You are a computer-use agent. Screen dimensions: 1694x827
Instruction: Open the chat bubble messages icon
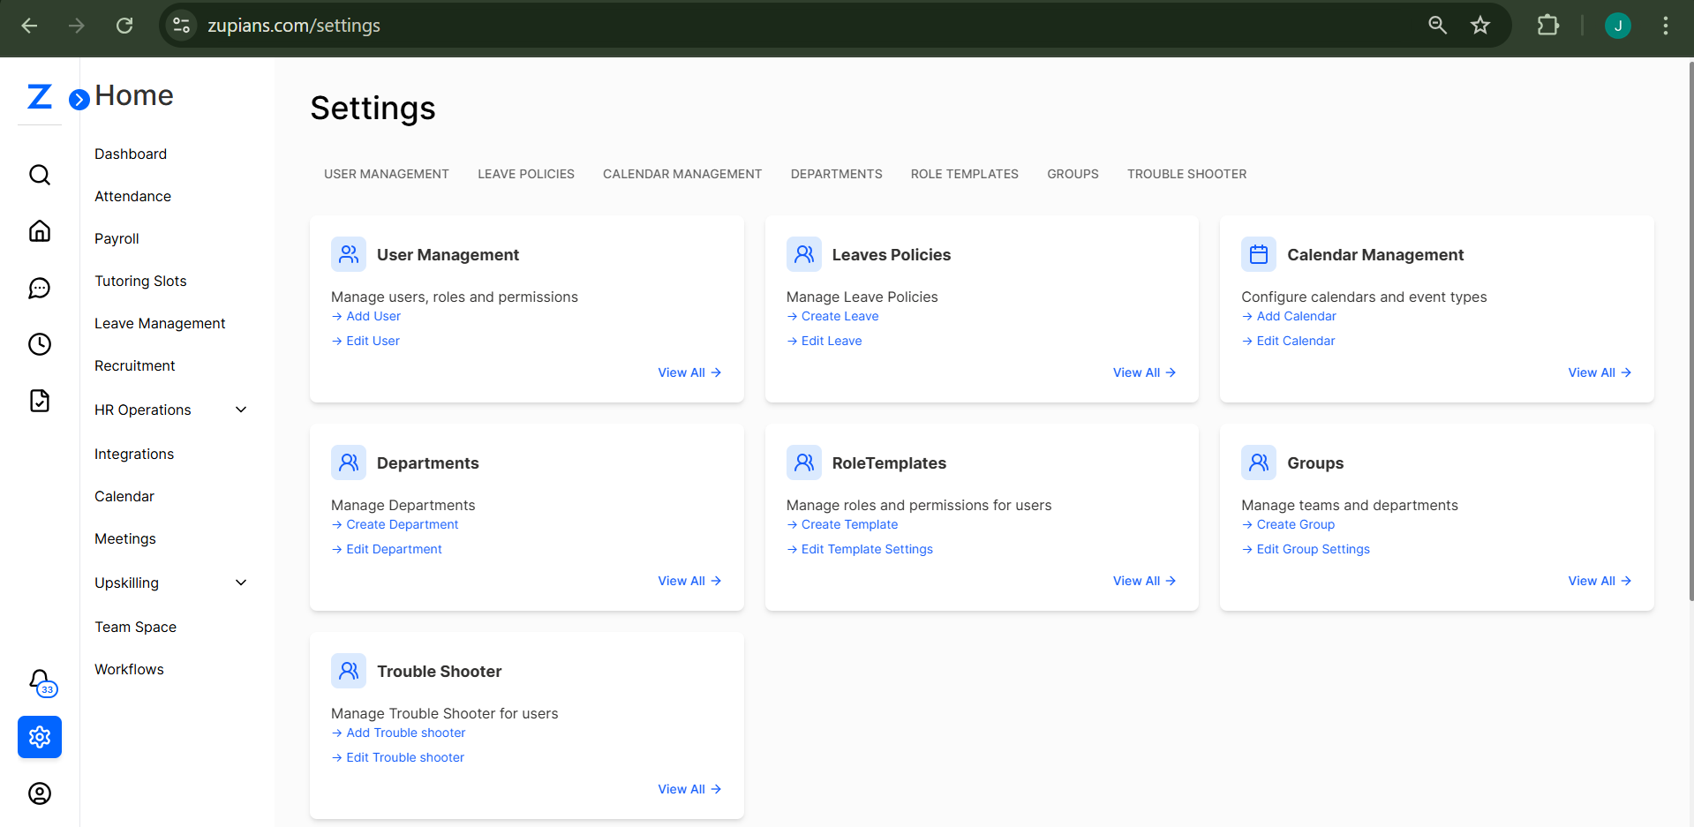(40, 288)
